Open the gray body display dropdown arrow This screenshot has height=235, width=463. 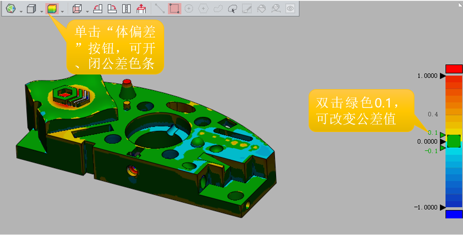pyautogui.click(x=41, y=12)
